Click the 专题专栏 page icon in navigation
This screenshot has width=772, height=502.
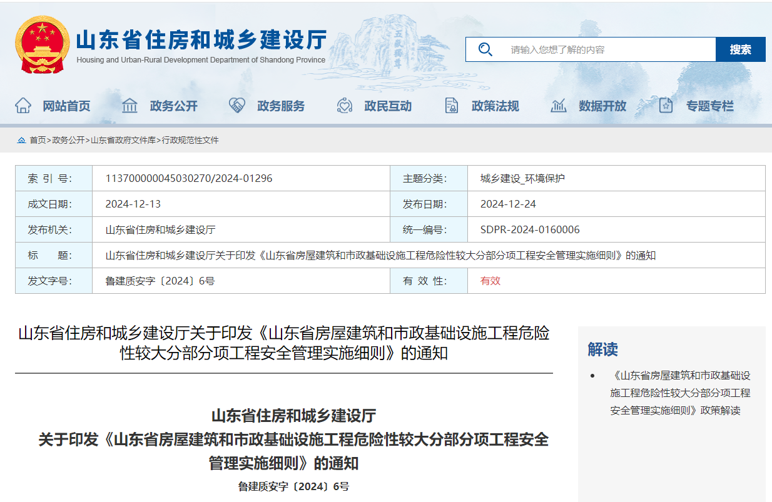pyautogui.click(x=665, y=106)
